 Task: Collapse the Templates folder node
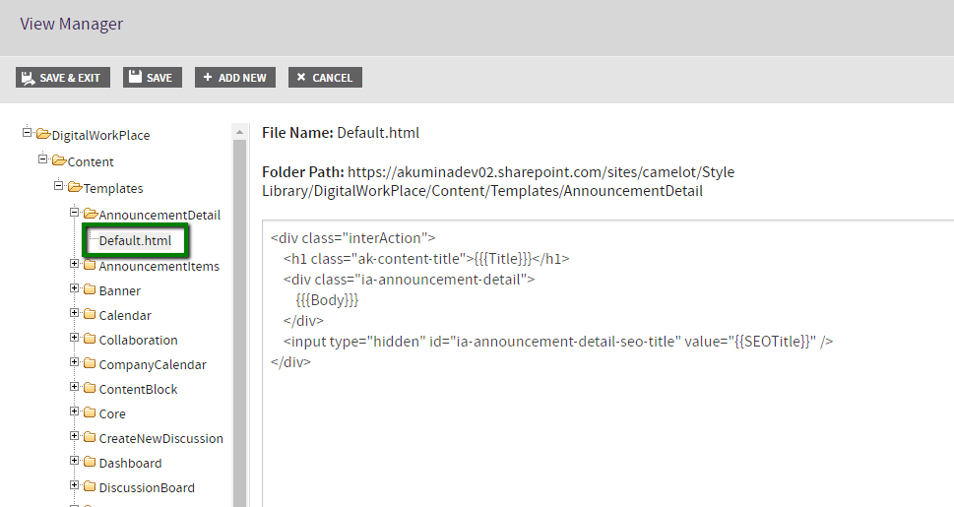click(x=59, y=187)
